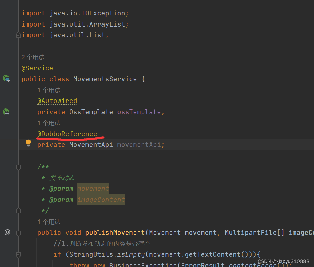
Task: Select the underlined @Autowired annotation
Action: pyautogui.click(x=57, y=101)
